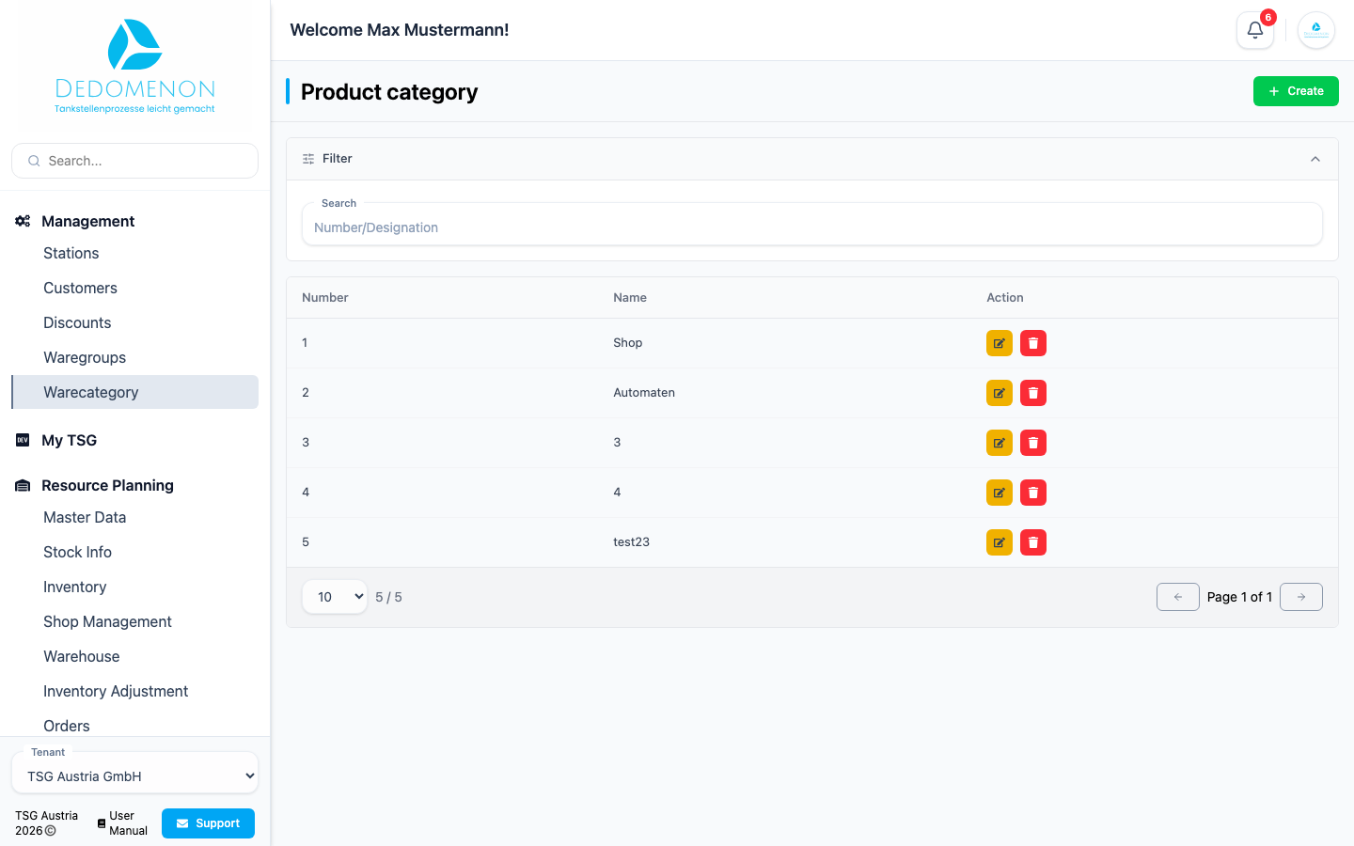Screen dimensions: 1354x846
Task: Edit category number 4
Action: coord(1000,493)
